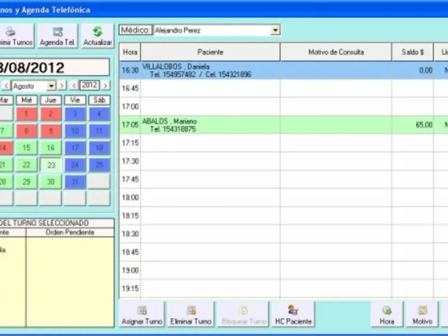Select the 18:00 time slot

284,198
